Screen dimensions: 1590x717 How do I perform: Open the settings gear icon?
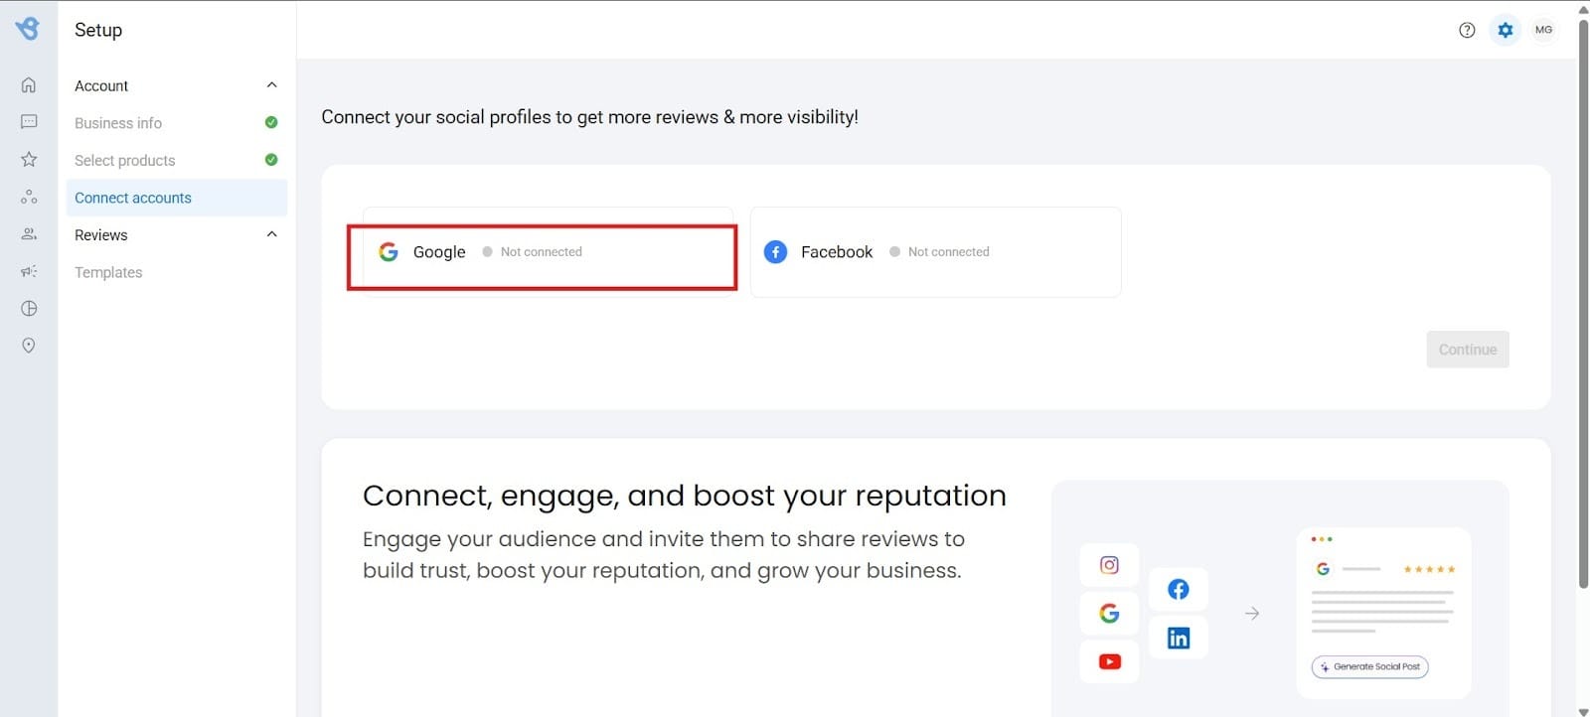coord(1506,30)
